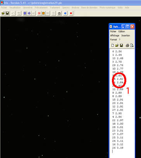Click the blue diamond toolbar icon
Image resolution: width=141 pixels, height=158 pixels.
(65, 13)
